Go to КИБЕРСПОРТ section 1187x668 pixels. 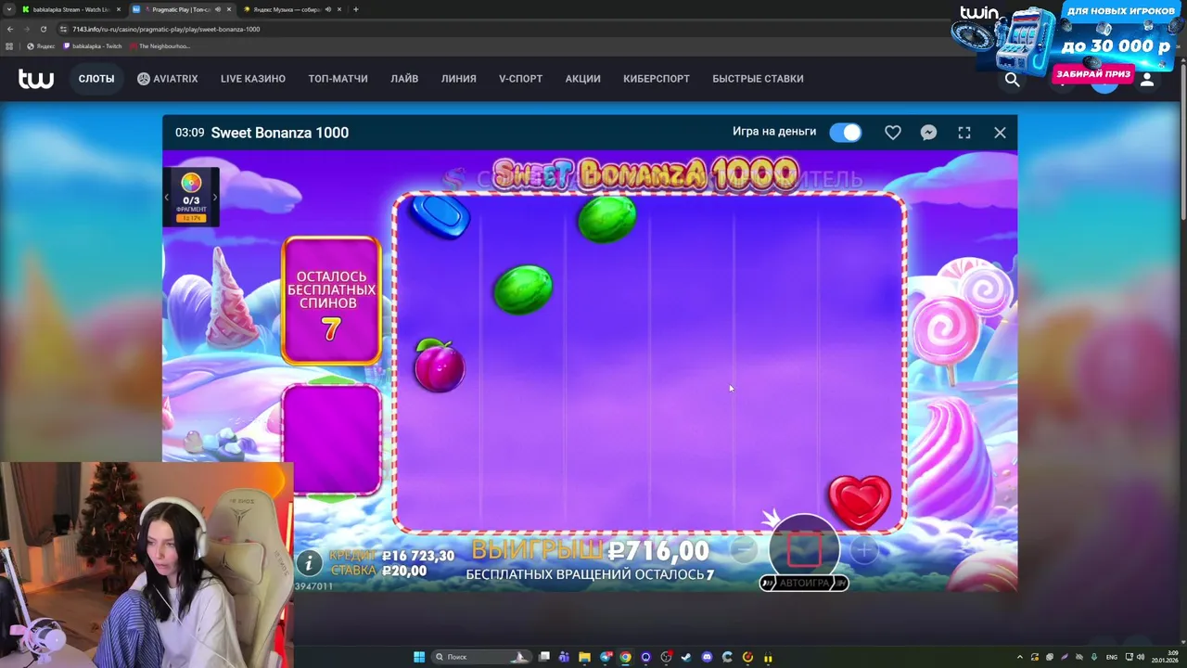tap(657, 79)
